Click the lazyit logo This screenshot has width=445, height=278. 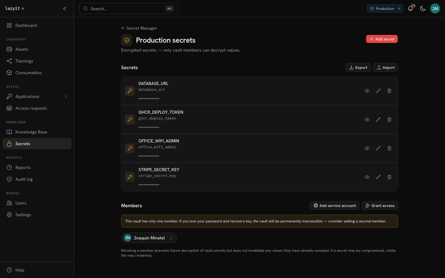pyautogui.click(x=14, y=9)
